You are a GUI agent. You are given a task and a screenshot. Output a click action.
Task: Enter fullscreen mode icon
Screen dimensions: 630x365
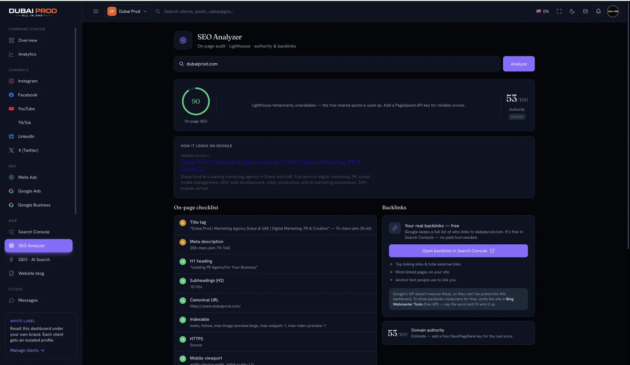pos(559,11)
